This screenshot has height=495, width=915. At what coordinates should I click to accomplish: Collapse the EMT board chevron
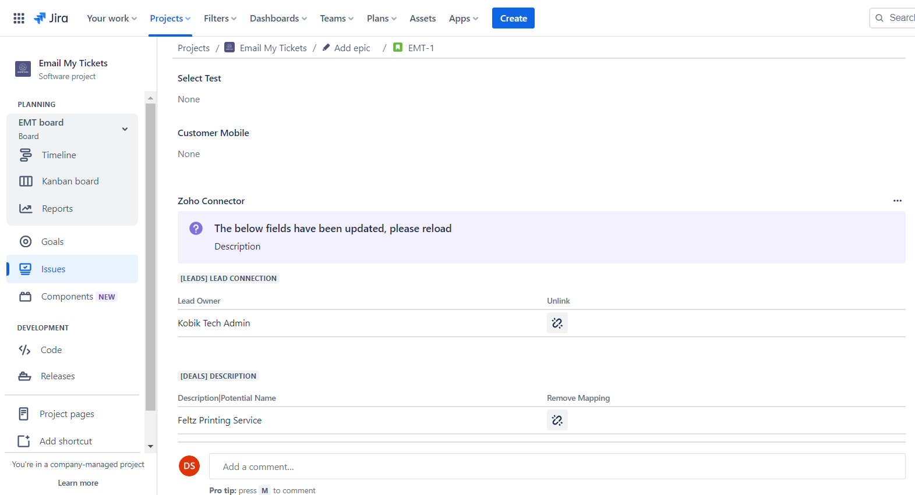(x=125, y=129)
